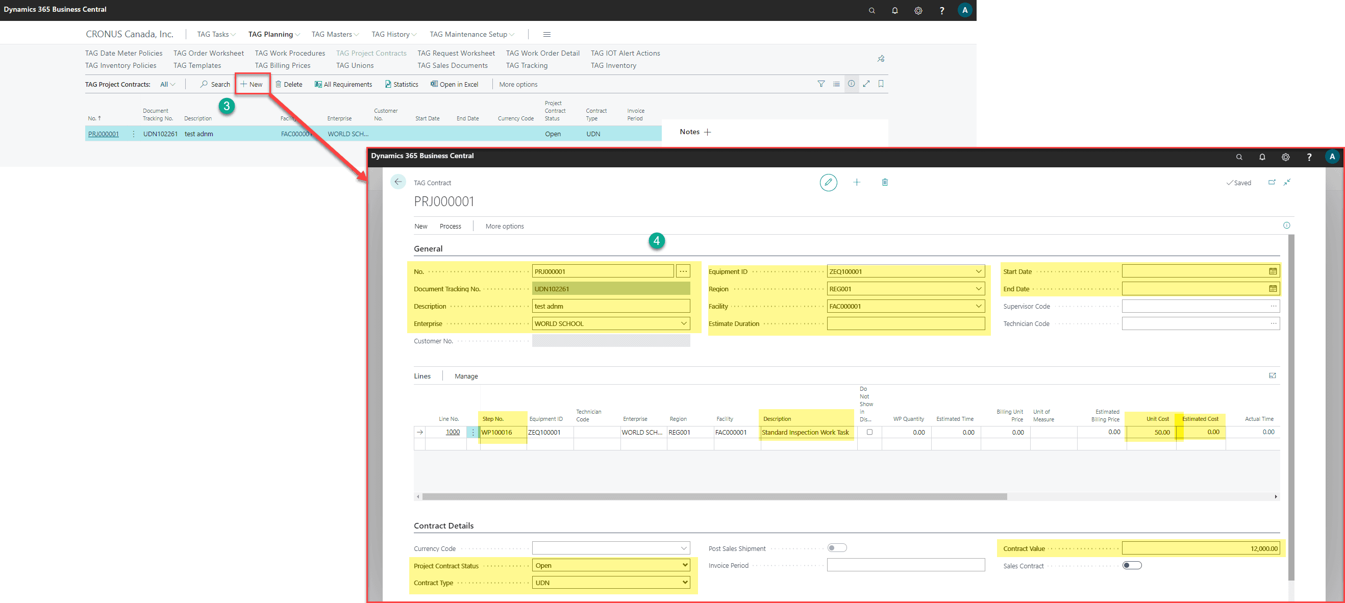Open Process menu on contract card

click(450, 227)
